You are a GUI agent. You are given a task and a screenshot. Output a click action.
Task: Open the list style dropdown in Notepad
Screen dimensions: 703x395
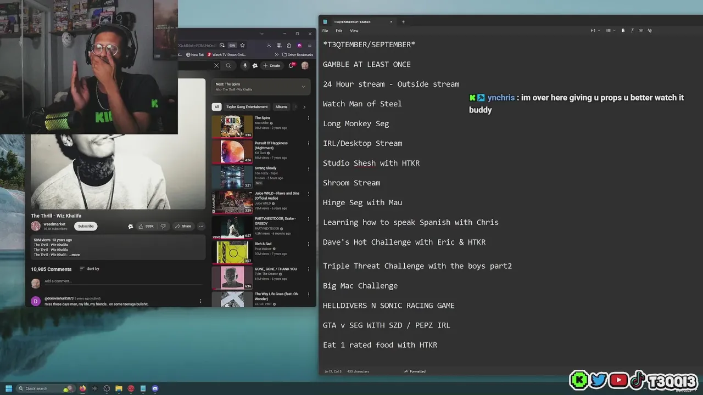pyautogui.click(x=610, y=31)
